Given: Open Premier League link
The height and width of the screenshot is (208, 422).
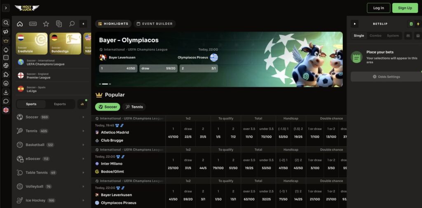Looking at the screenshot, I should (52, 76).
